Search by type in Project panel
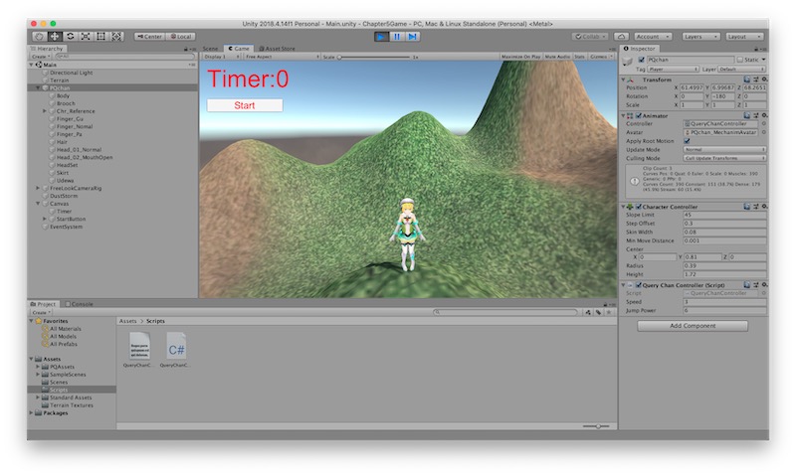 [x=588, y=312]
